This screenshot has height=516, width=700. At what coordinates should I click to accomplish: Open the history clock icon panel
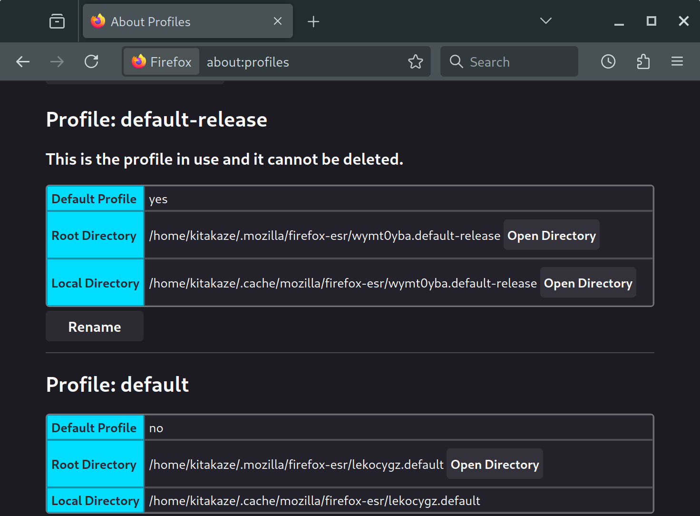[608, 61]
